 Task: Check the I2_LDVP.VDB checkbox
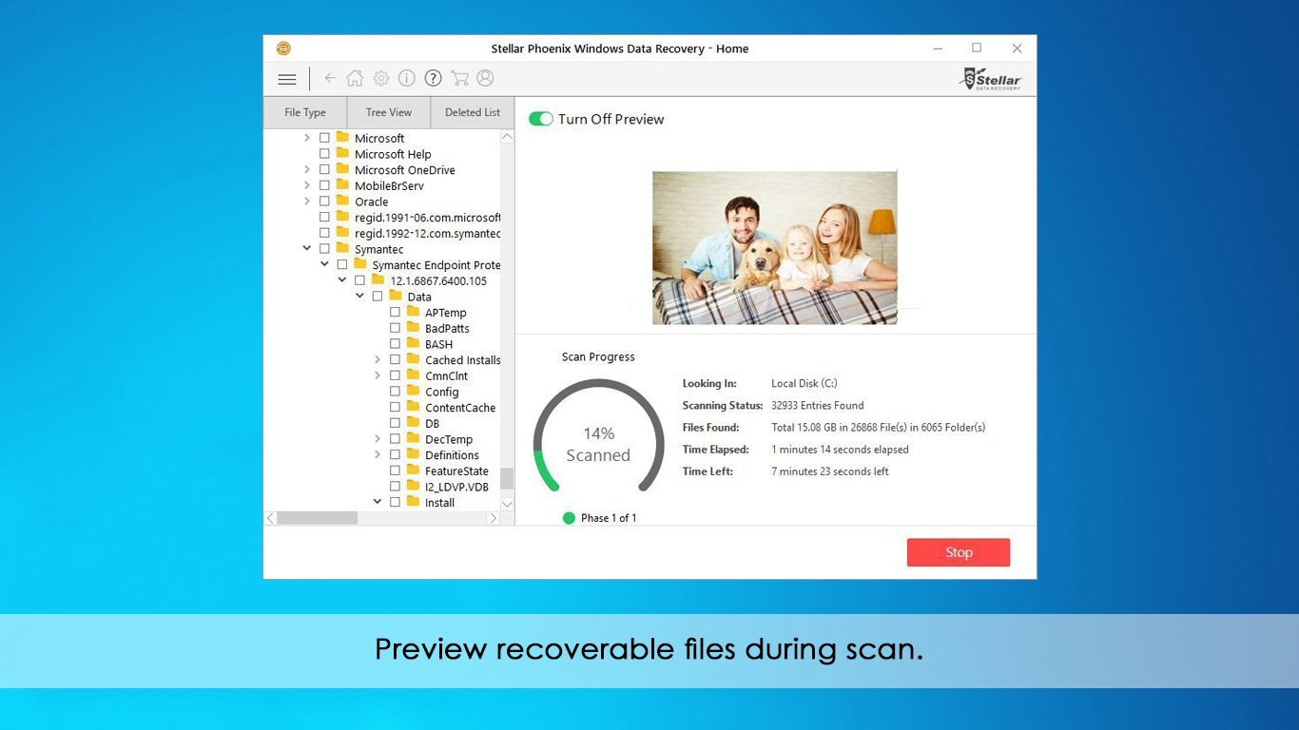pyautogui.click(x=395, y=487)
